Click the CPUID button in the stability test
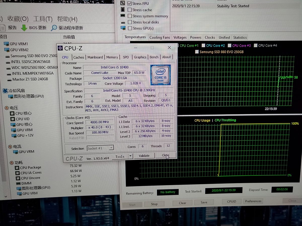Viewport: 302px width, 226px height. 232,201
